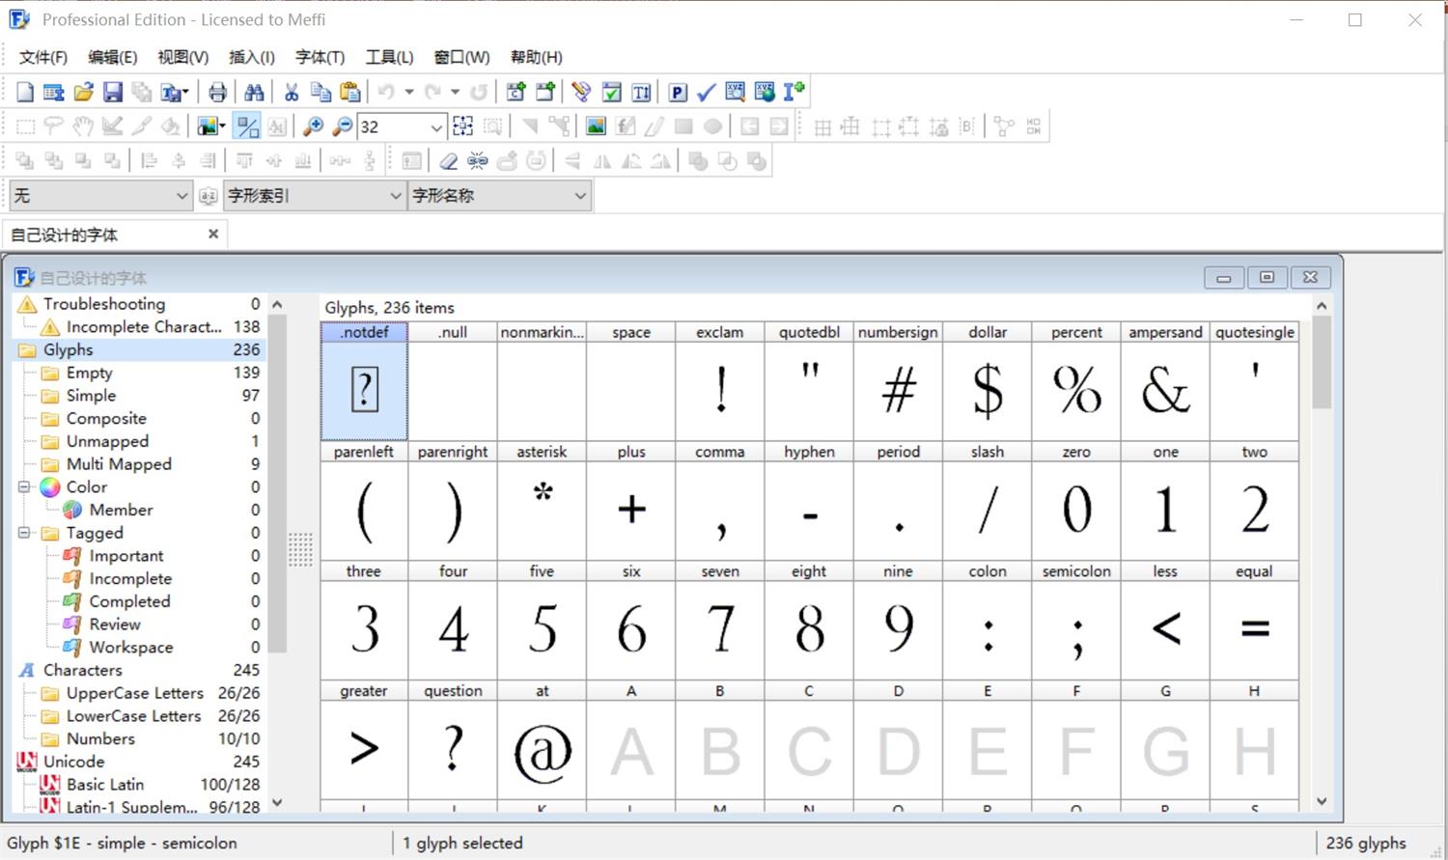The width and height of the screenshot is (1448, 860).
Task: Click the fit-to-window zoom icon
Action: (463, 126)
